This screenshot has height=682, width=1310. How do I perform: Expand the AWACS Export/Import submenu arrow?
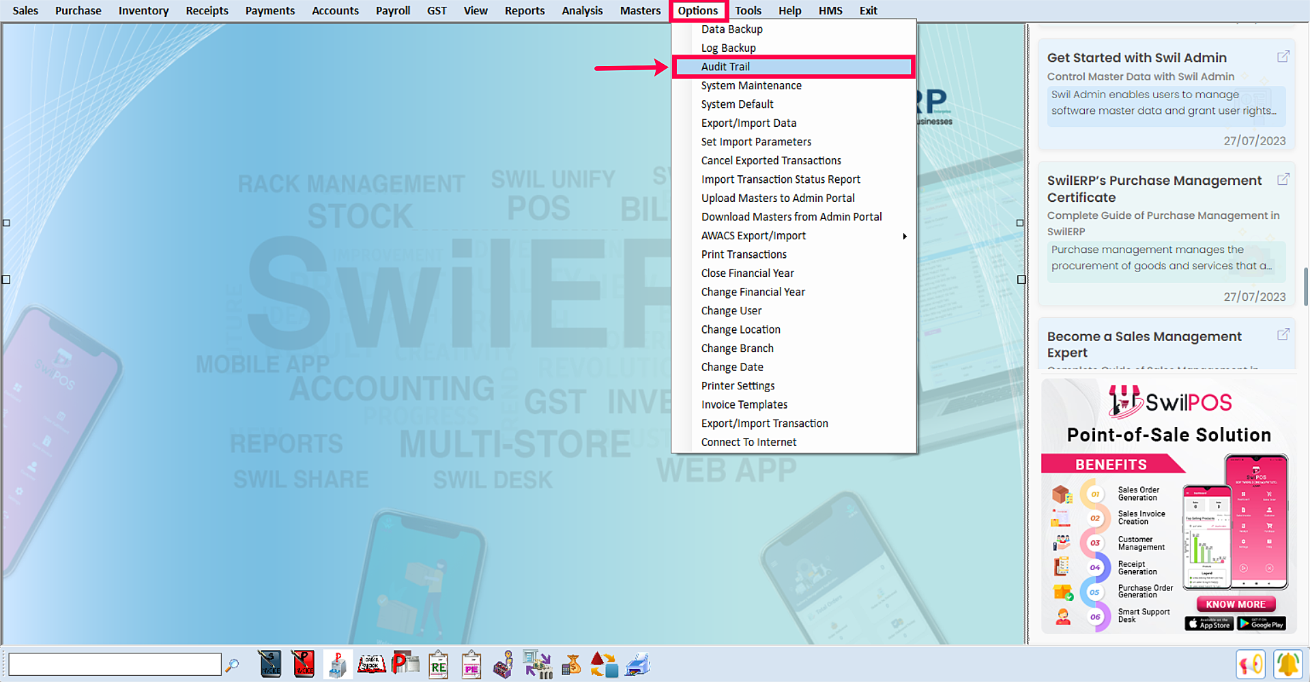(x=905, y=236)
